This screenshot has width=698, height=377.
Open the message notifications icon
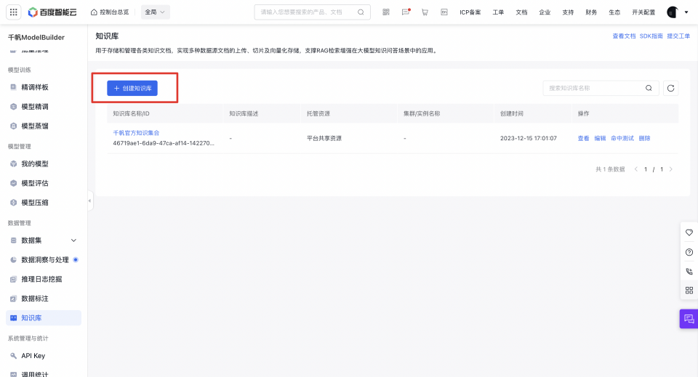tap(406, 12)
